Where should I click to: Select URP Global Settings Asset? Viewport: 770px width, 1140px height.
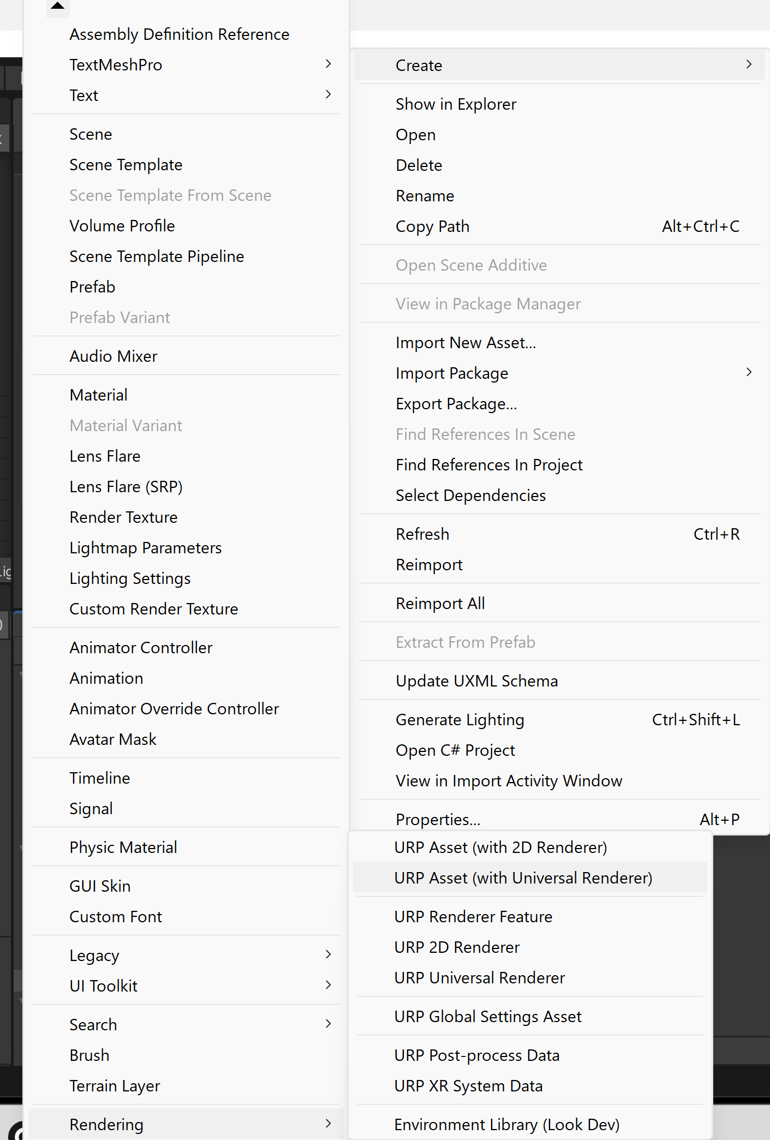[487, 1016]
